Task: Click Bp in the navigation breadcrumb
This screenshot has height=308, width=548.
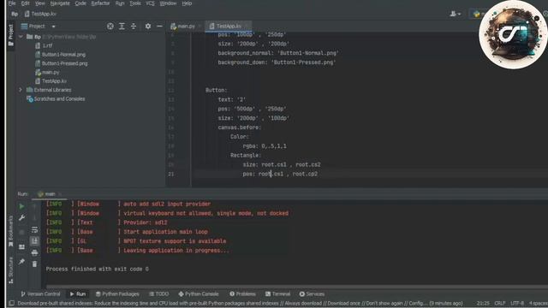Action: click(15, 14)
